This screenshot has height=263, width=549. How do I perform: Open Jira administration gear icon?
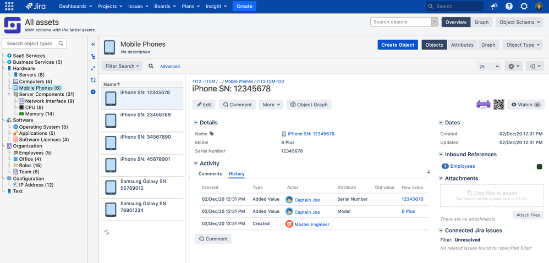click(x=524, y=6)
